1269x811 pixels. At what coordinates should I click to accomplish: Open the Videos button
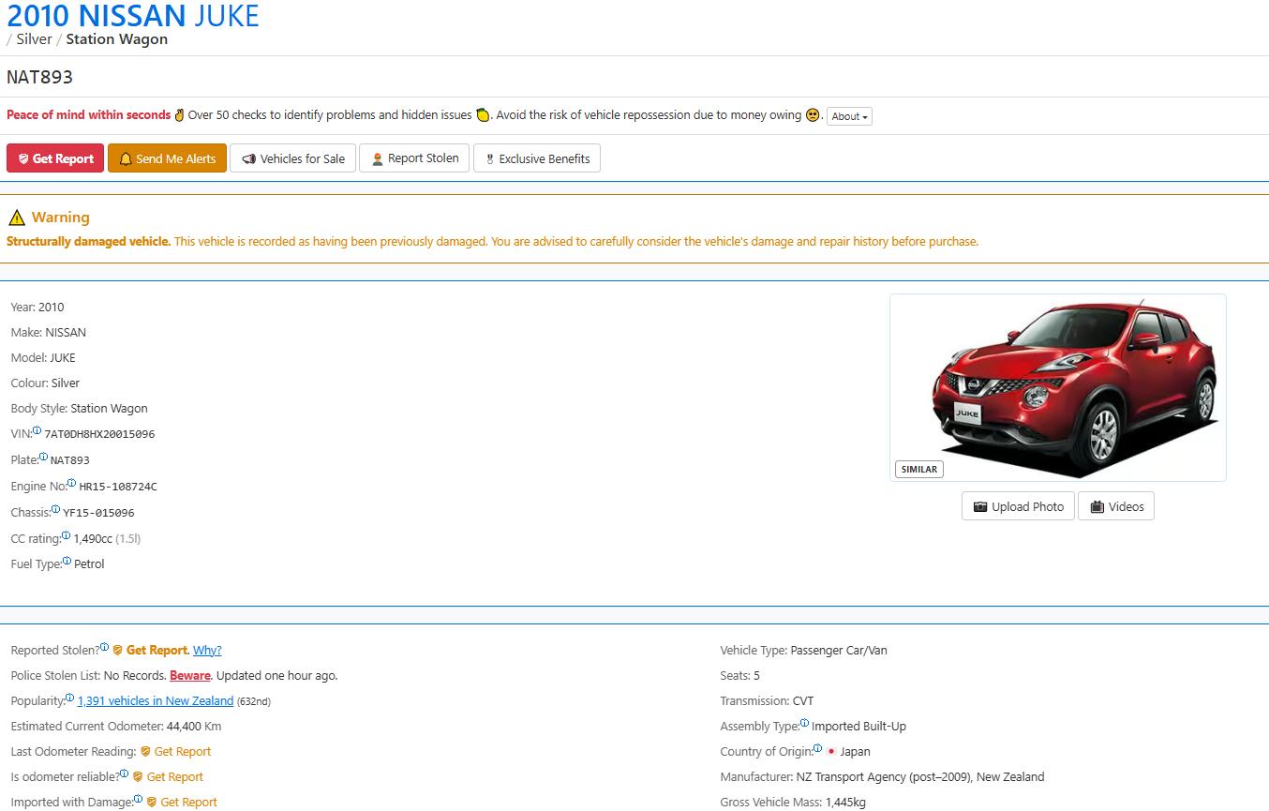point(1116,506)
